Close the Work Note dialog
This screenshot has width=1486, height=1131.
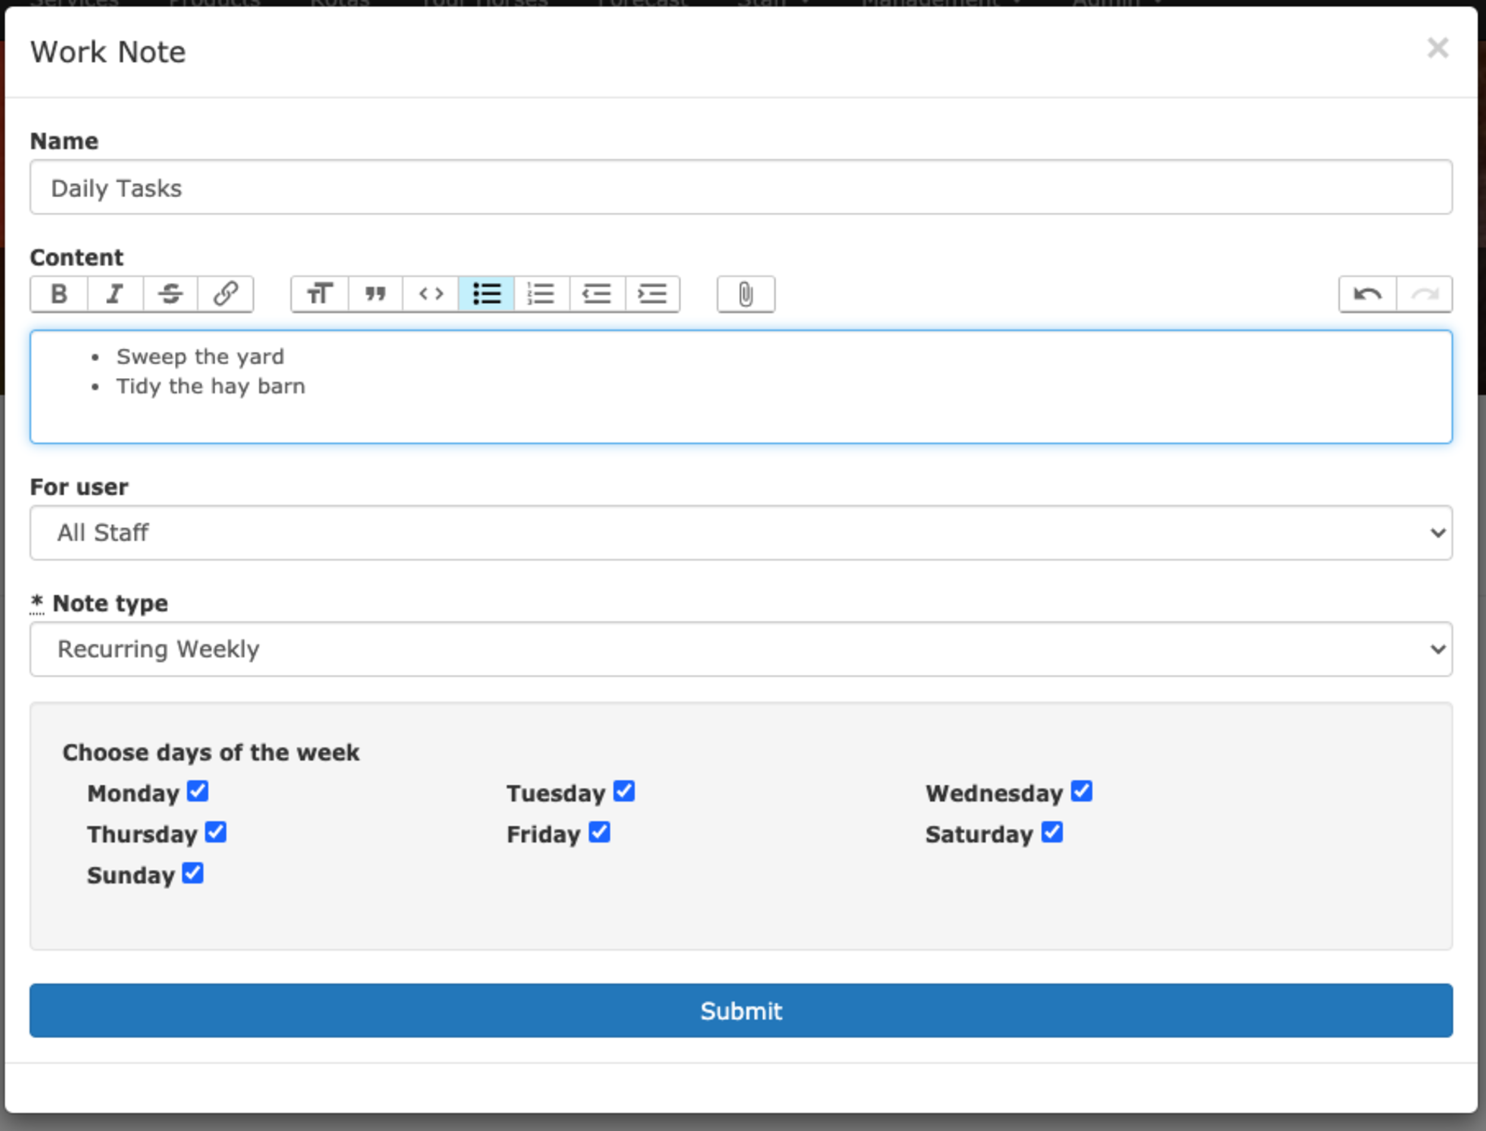[1438, 48]
